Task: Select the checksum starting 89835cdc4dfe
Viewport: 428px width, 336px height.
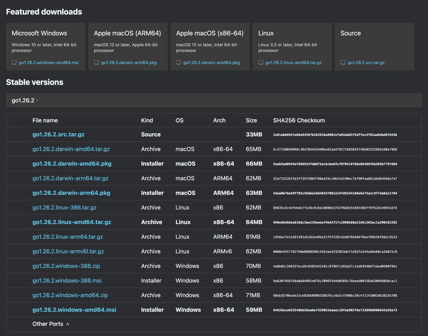Action: tap(335, 208)
